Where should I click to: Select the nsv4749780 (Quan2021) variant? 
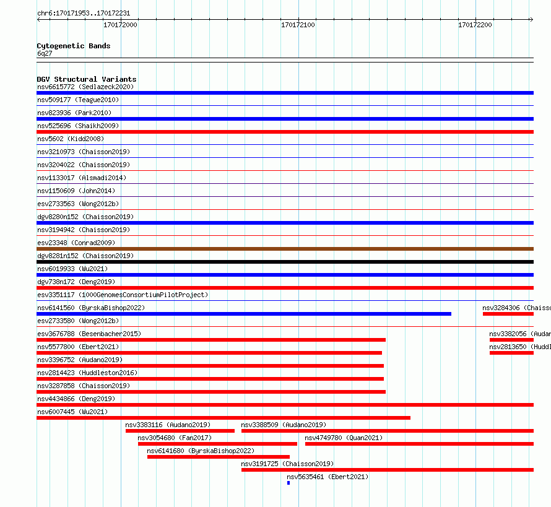(x=344, y=438)
